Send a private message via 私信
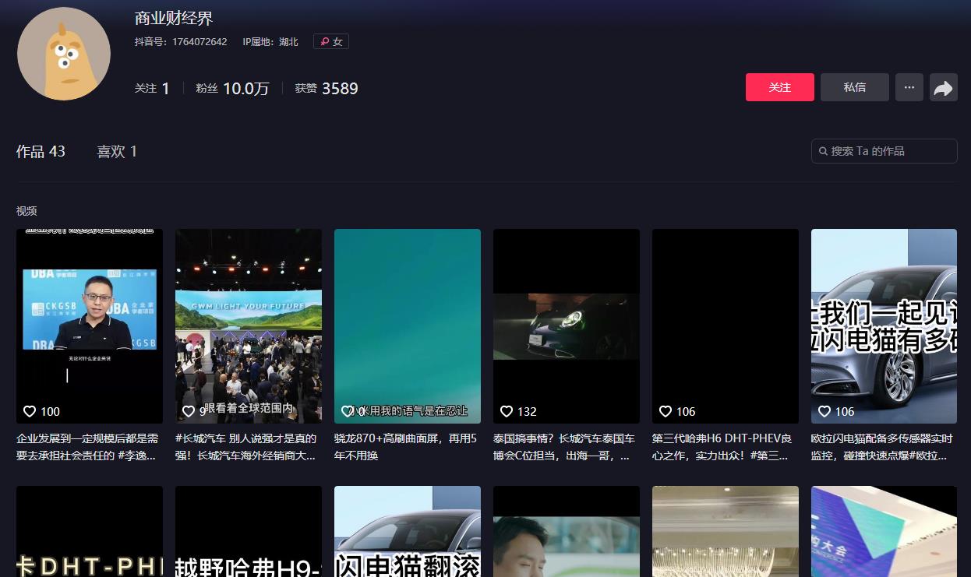Image resolution: width=971 pixels, height=577 pixels. (855, 87)
